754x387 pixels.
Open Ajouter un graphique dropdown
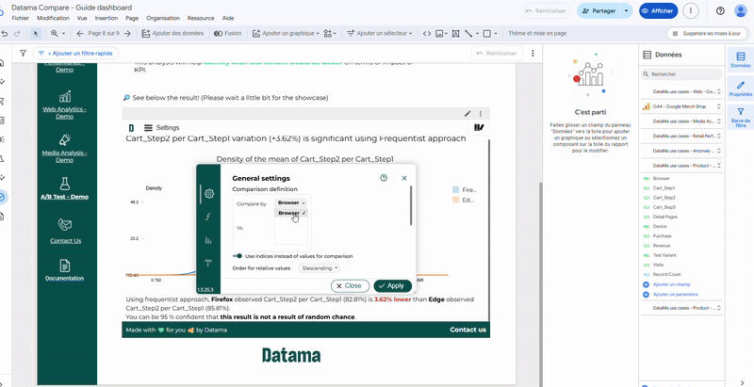[286, 34]
